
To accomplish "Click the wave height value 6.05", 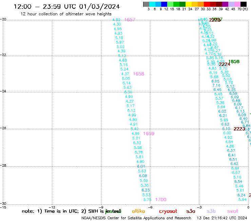I will [x=215, y=81].
